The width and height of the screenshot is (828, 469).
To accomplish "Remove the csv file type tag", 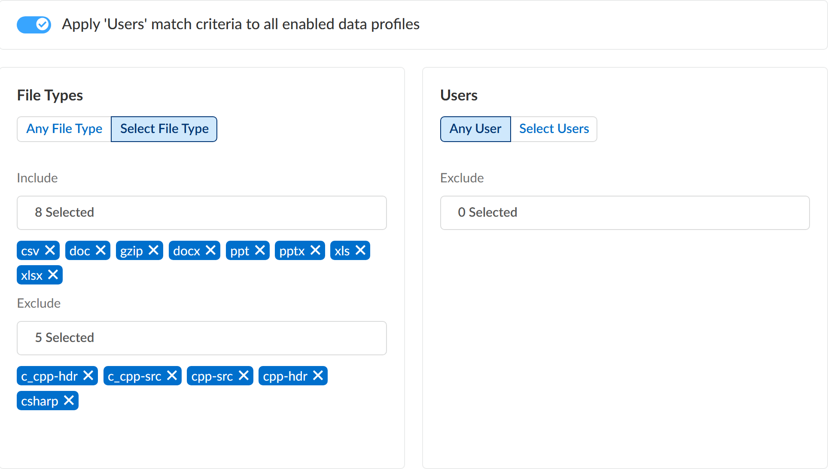I will pos(50,250).
